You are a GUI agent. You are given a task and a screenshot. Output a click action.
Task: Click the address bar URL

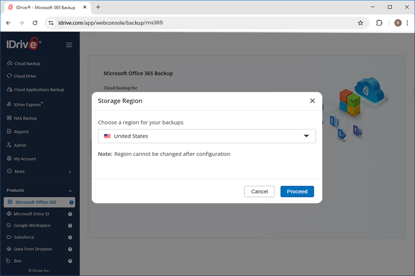[x=110, y=23]
